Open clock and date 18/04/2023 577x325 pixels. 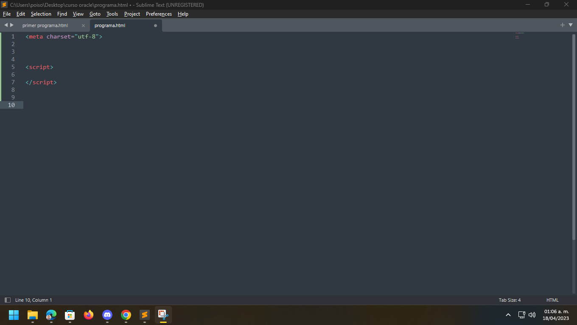pos(556,315)
